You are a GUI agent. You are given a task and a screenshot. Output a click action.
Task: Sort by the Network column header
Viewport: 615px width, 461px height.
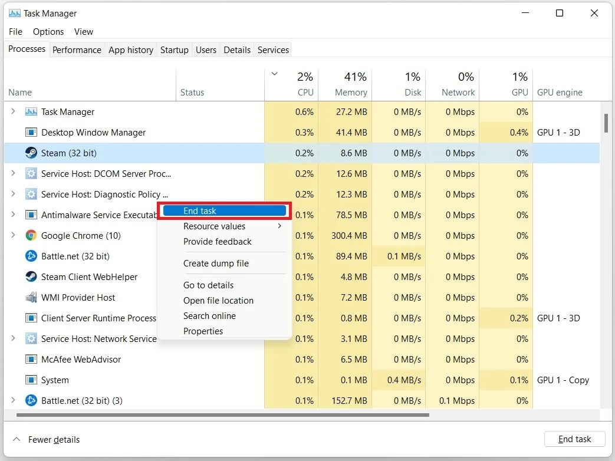click(453, 85)
